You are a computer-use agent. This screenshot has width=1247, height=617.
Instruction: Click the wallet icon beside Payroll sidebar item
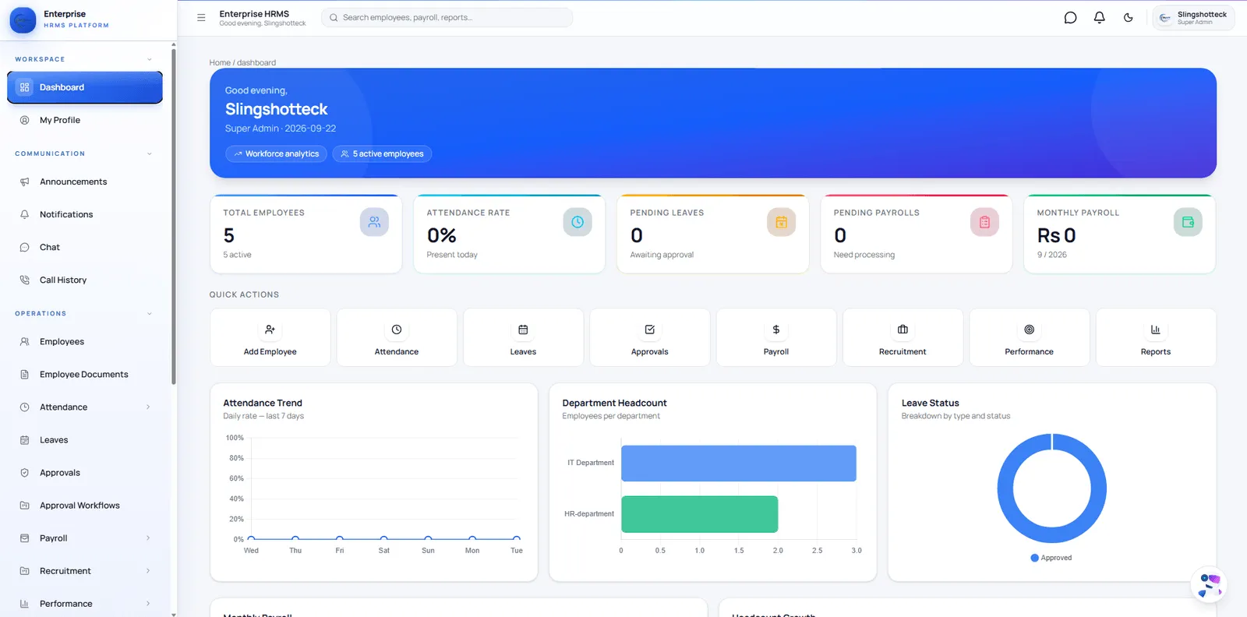pos(24,538)
